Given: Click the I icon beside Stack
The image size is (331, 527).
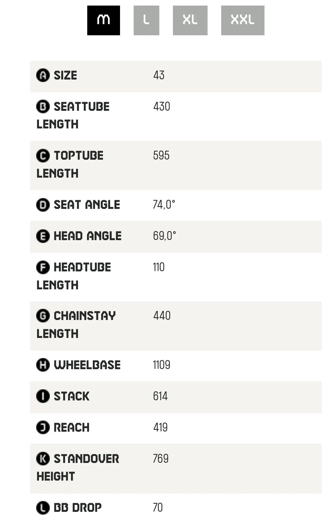Looking at the screenshot, I should 43,396.
